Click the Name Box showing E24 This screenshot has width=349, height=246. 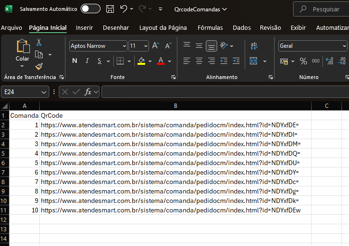(x=25, y=92)
